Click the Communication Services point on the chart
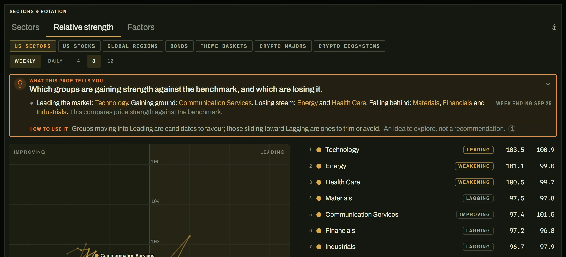566x257 pixels. pyautogui.click(x=97, y=255)
